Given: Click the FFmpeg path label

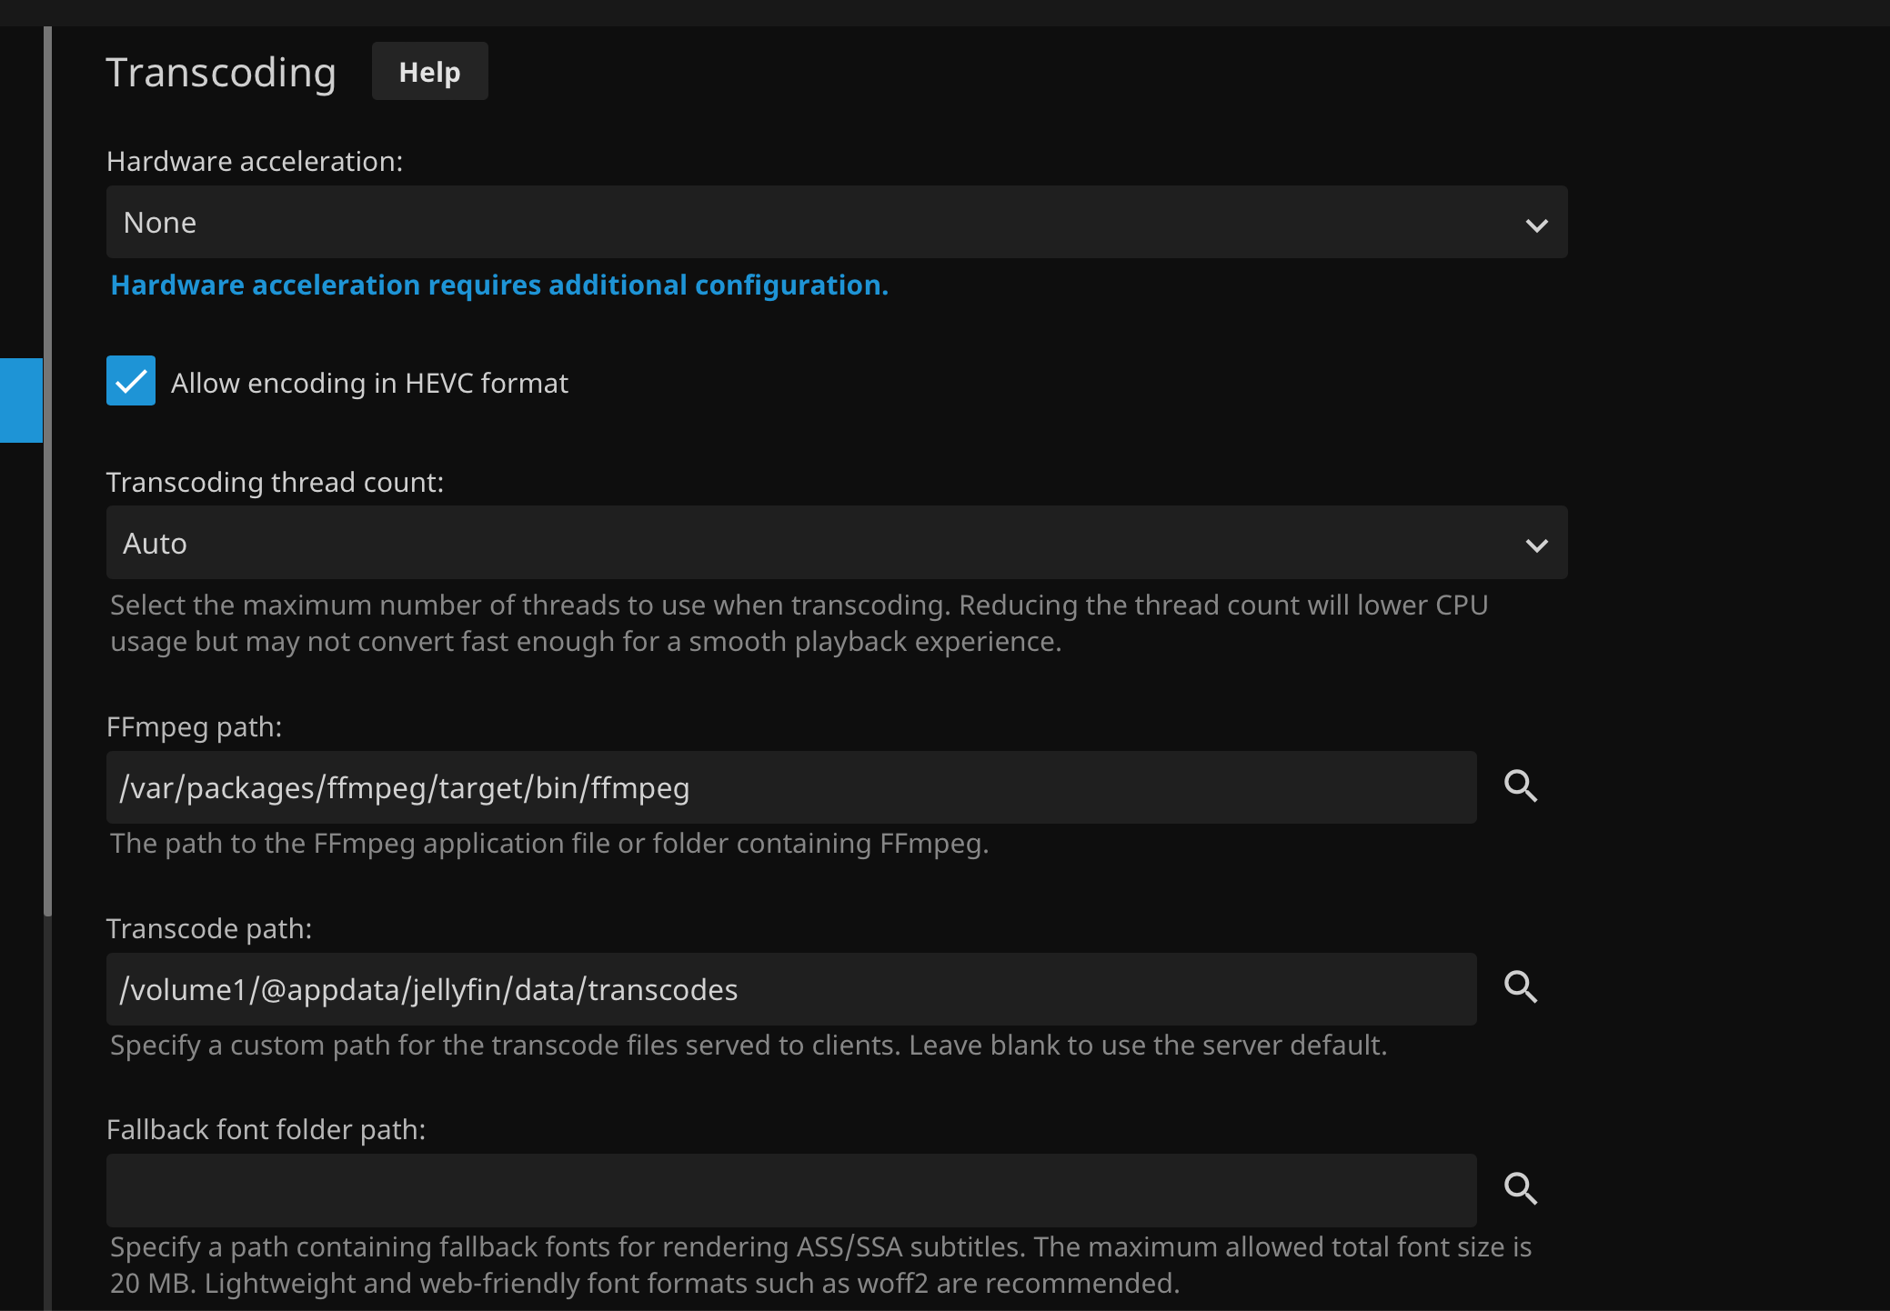Looking at the screenshot, I should (x=194, y=727).
